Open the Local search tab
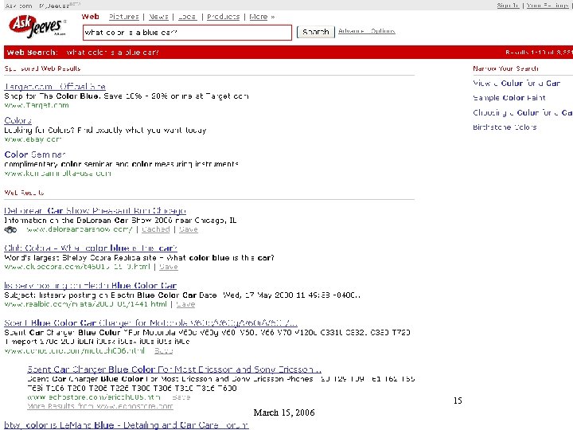This screenshot has height=430, width=573. pyautogui.click(x=188, y=17)
